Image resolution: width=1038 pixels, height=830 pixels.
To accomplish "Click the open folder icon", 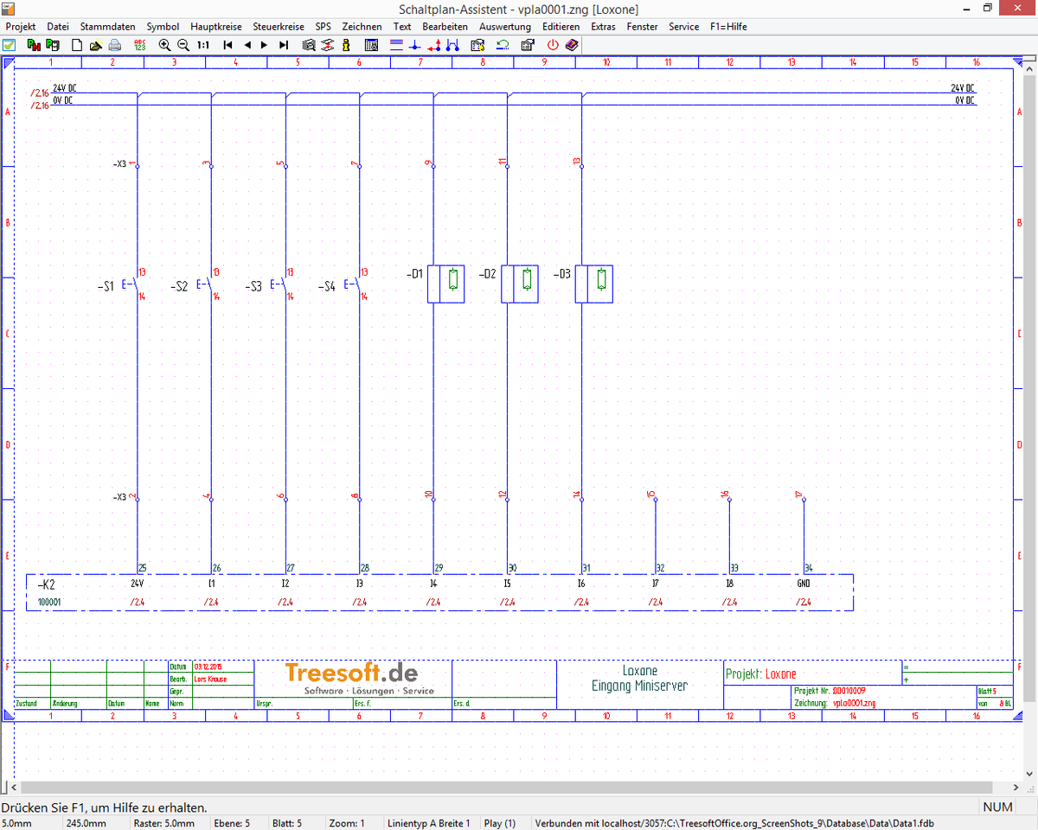I will (95, 45).
